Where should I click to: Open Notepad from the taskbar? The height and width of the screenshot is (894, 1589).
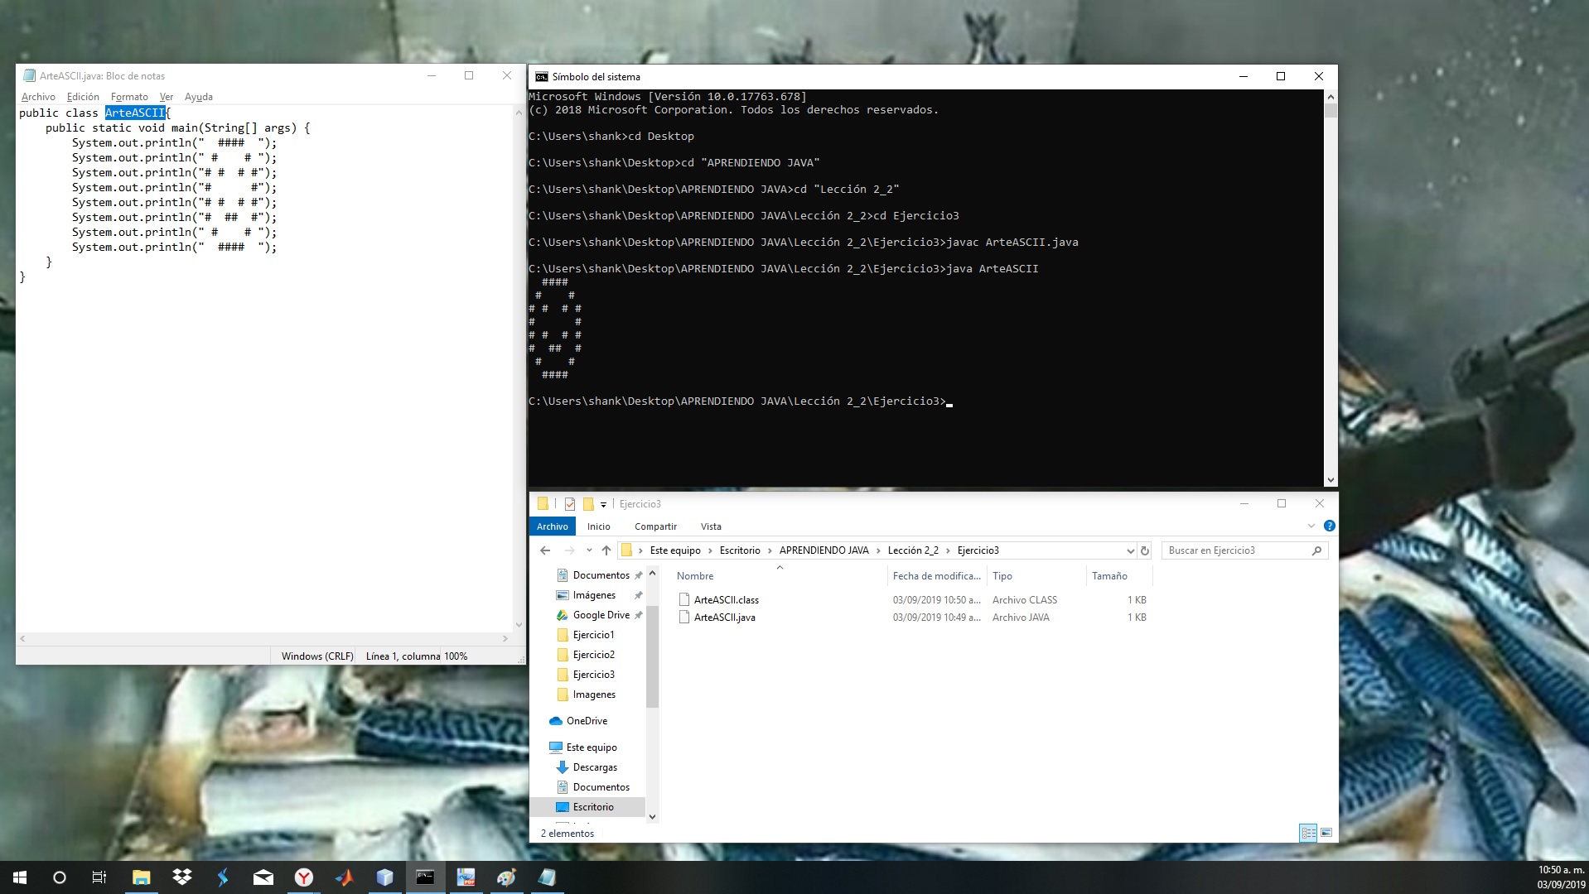(547, 877)
